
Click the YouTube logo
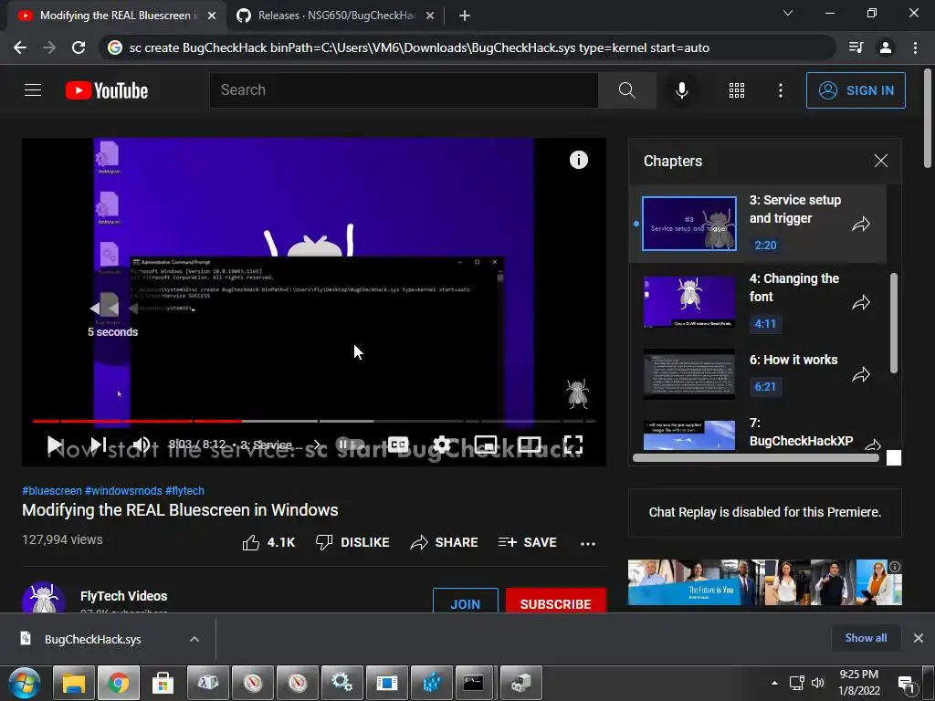coord(107,90)
